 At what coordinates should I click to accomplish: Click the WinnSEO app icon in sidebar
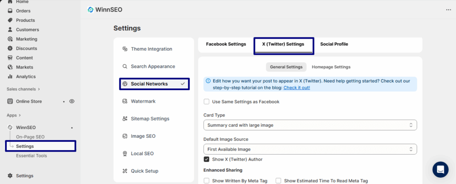(x=10, y=128)
